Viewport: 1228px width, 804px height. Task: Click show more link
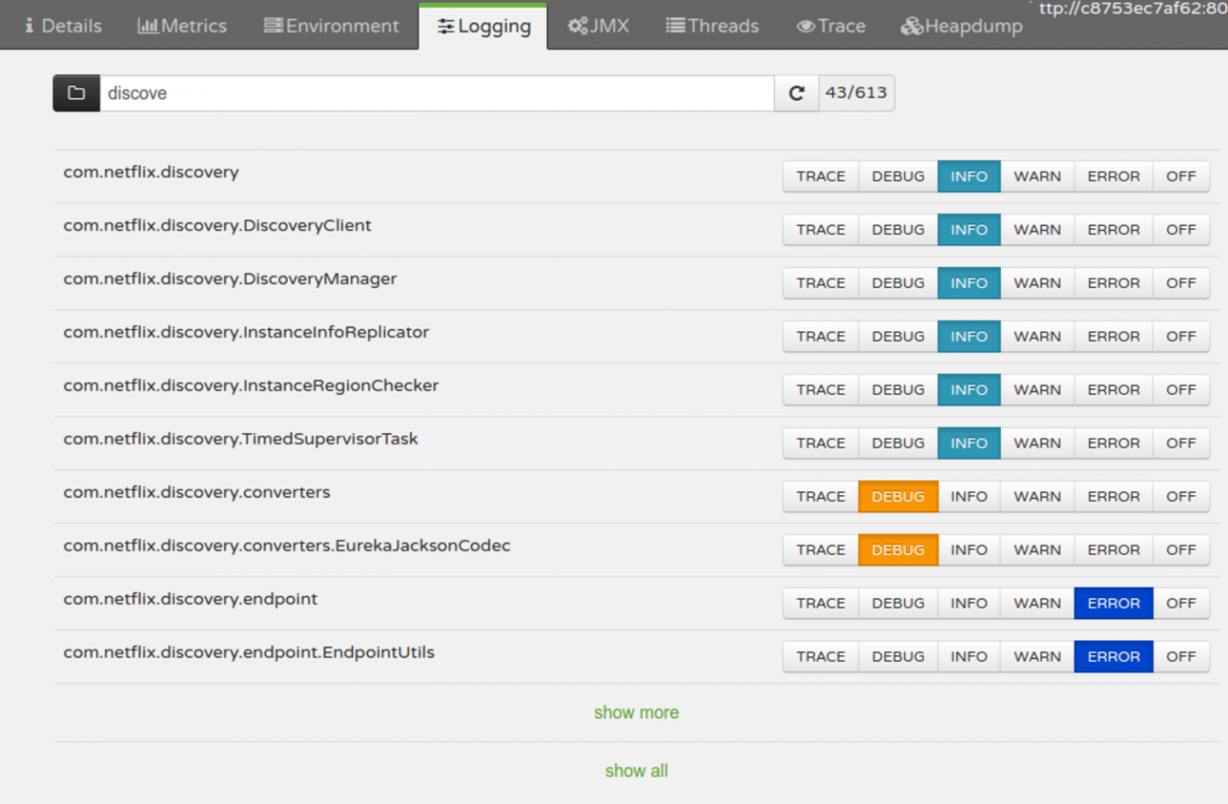click(x=636, y=713)
